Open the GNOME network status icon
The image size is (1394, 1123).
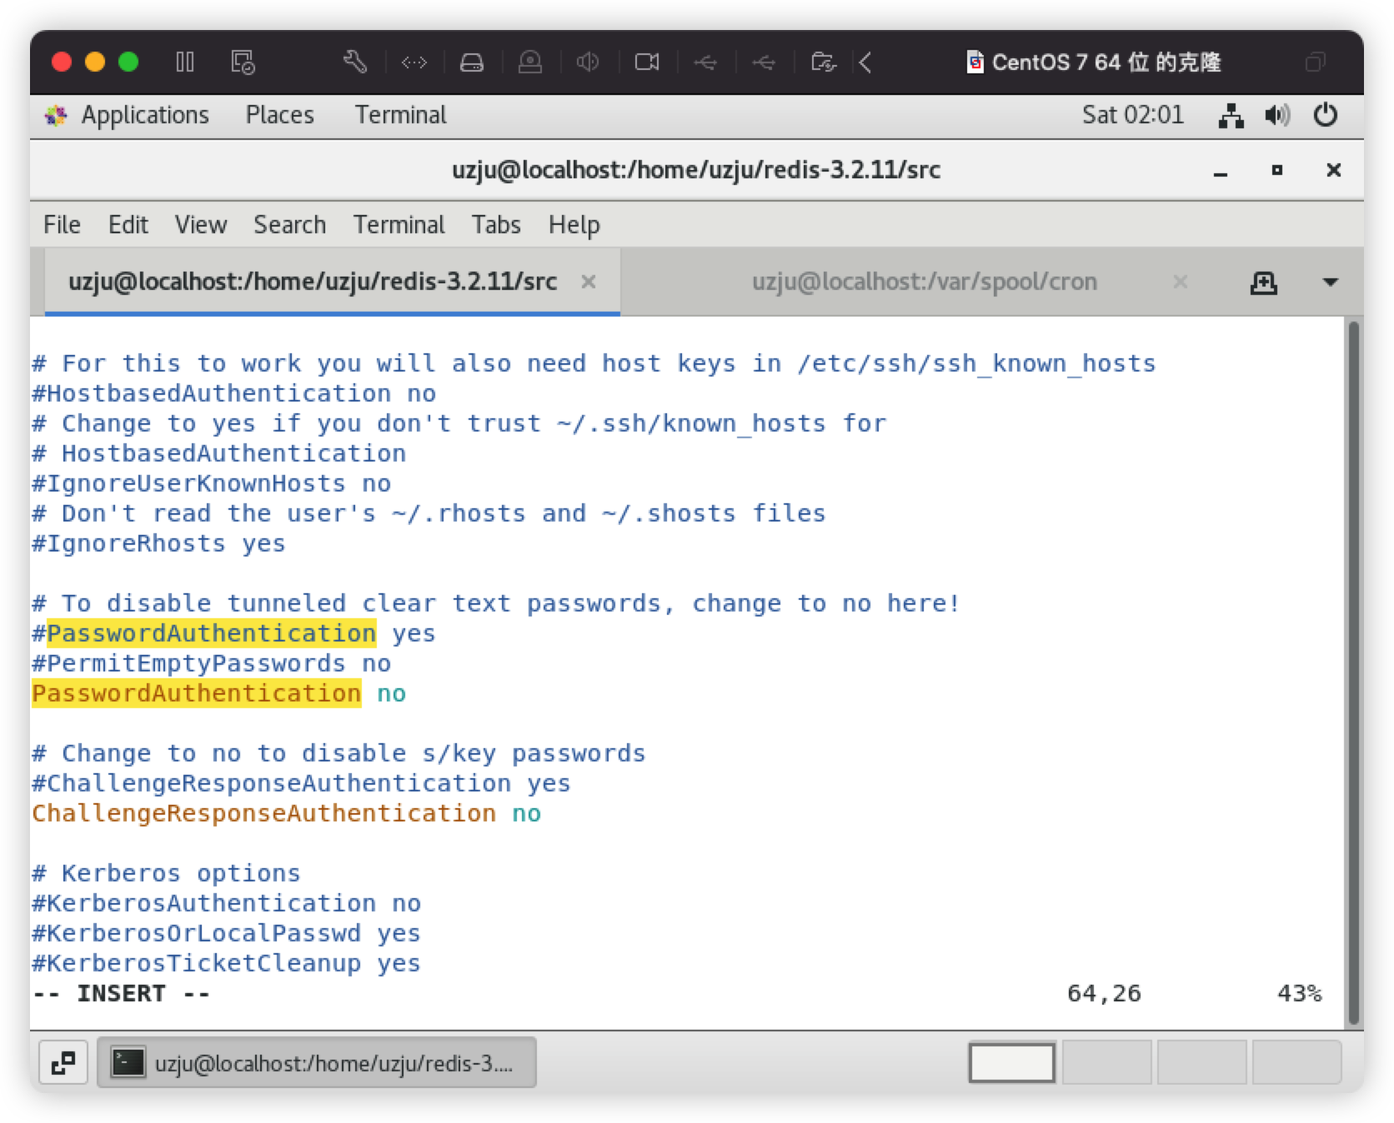[x=1231, y=115]
